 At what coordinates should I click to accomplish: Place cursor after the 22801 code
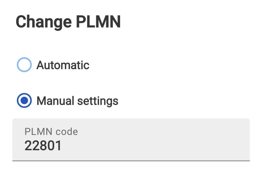(x=62, y=146)
